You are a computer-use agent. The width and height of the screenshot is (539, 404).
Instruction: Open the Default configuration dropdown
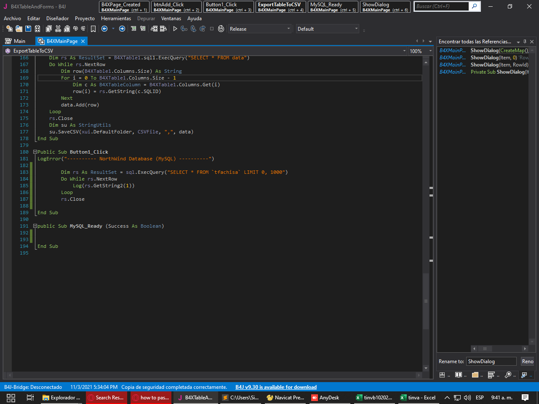click(x=327, y=29)
